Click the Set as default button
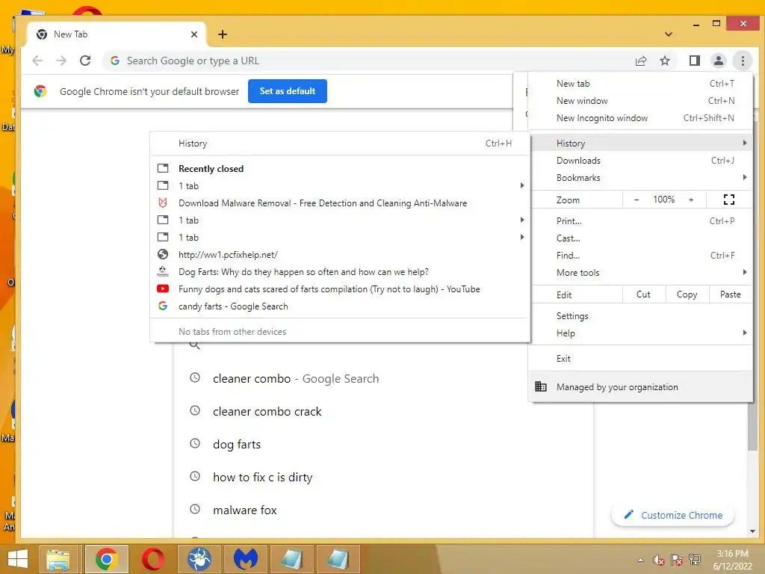The image size is (765, 574). (288, 90)
